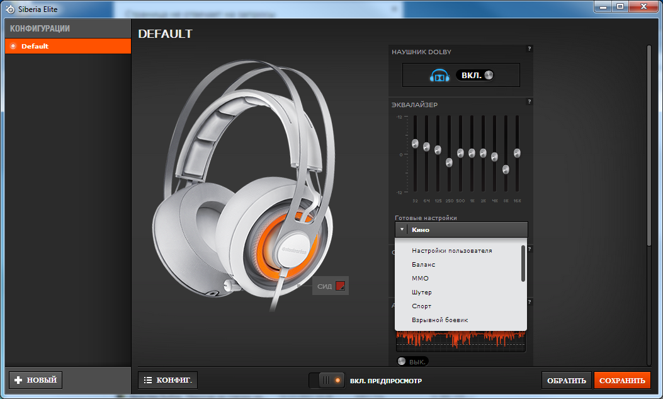Collapse the Кино presets dropdown

tap(462, 229)
